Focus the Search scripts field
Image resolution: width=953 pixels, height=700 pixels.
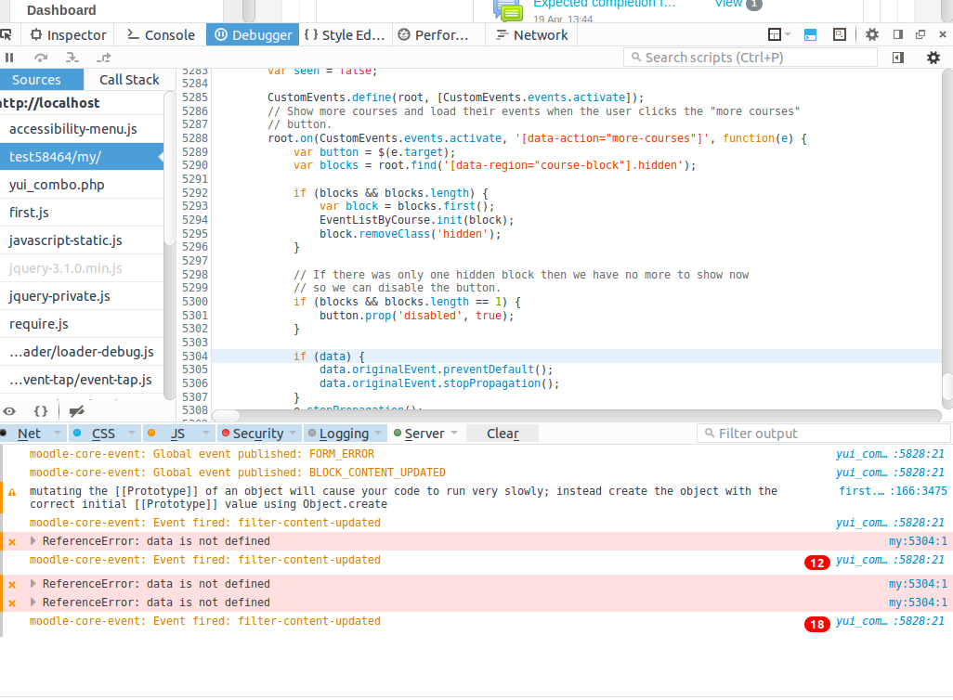tap(751, 58)
